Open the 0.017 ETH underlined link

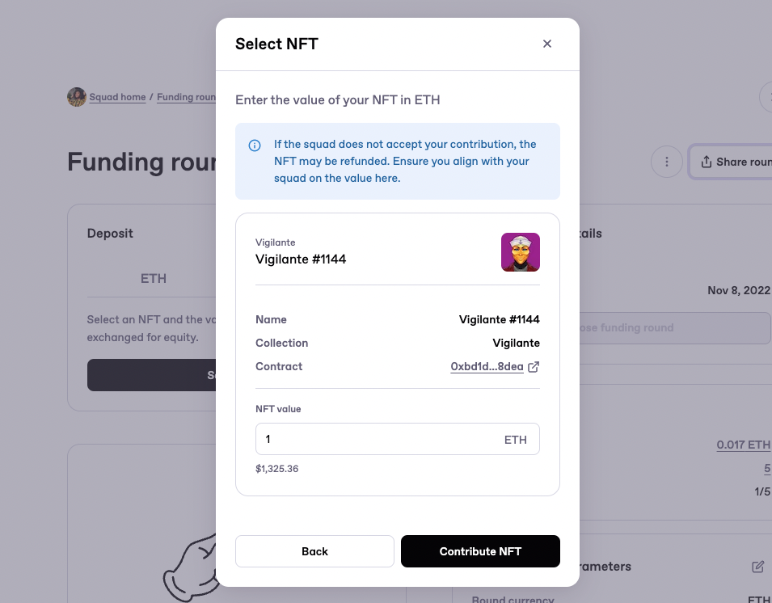744,445
